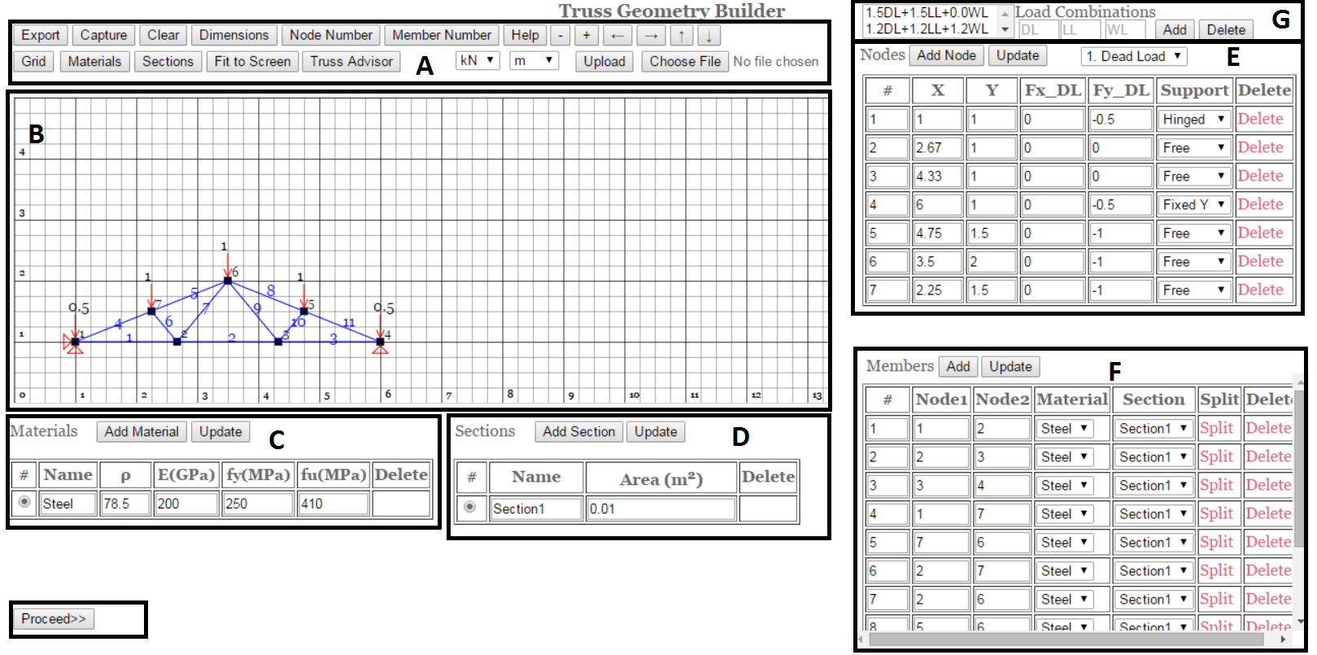1317x655 pixels.
Task: Open the Dead Load case dropdown
Action: tap(1134, 56)
